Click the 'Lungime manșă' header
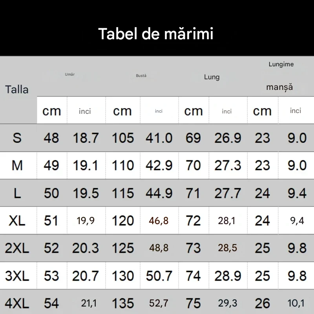314x314 pixels. point(280,76)
